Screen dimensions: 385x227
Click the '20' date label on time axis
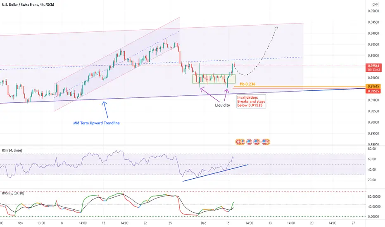(x=312, y=223)
